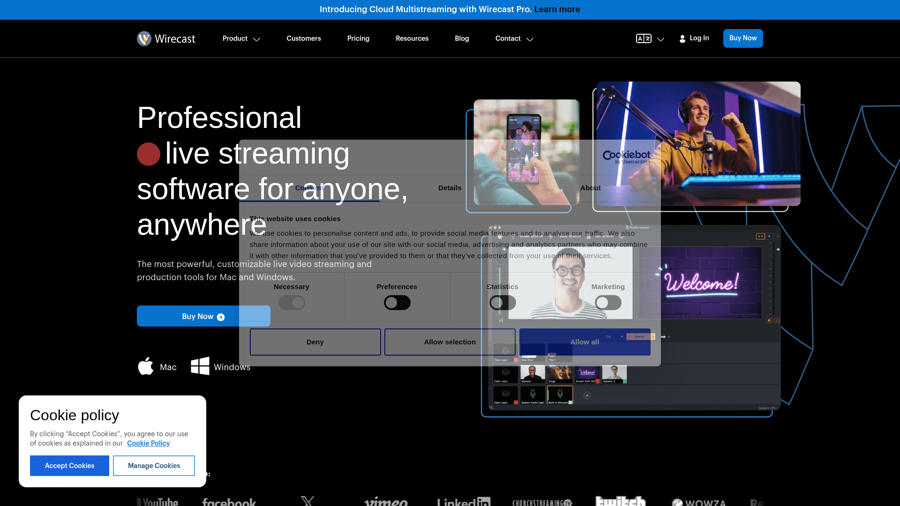Click the plus icon to add a shot
The image size is (900, 506).
click(x=587, y=395)
